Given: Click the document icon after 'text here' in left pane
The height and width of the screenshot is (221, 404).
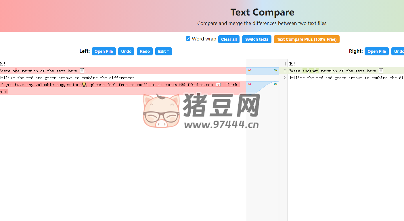Looking at the screenshot, I should click(x=82, y=71).
